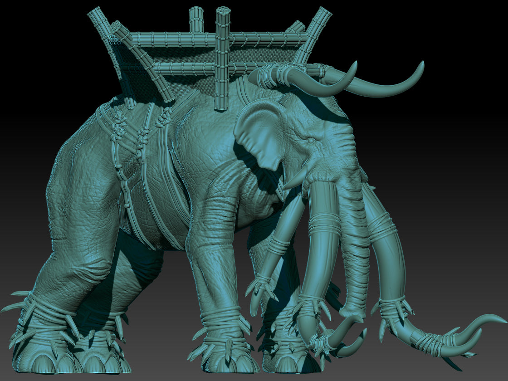Click the elephant's eye

click(312, 142)
